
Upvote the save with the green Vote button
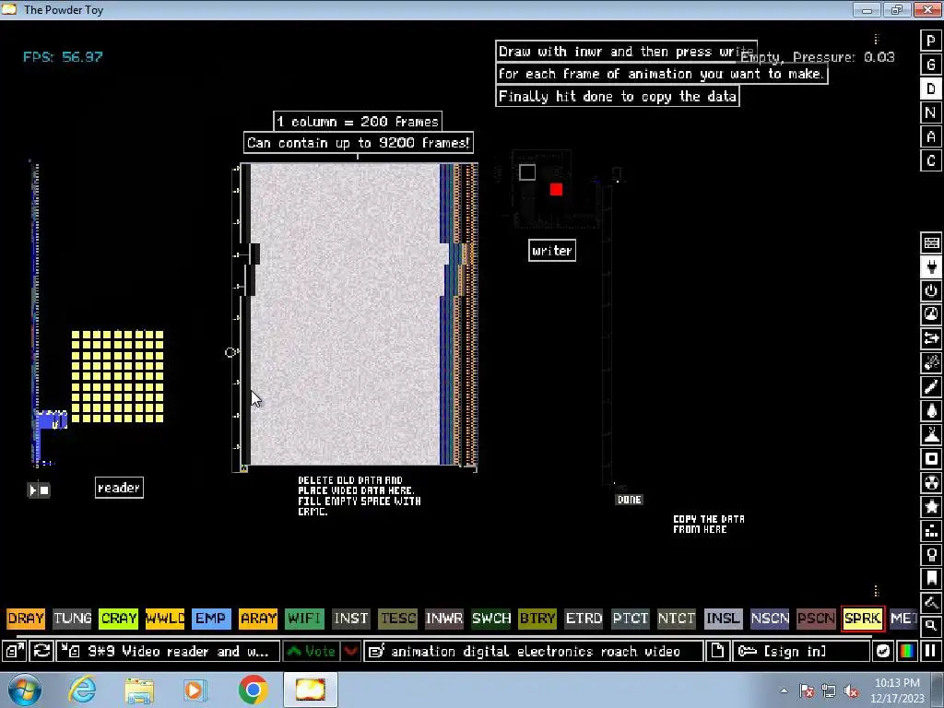point(312,651)
